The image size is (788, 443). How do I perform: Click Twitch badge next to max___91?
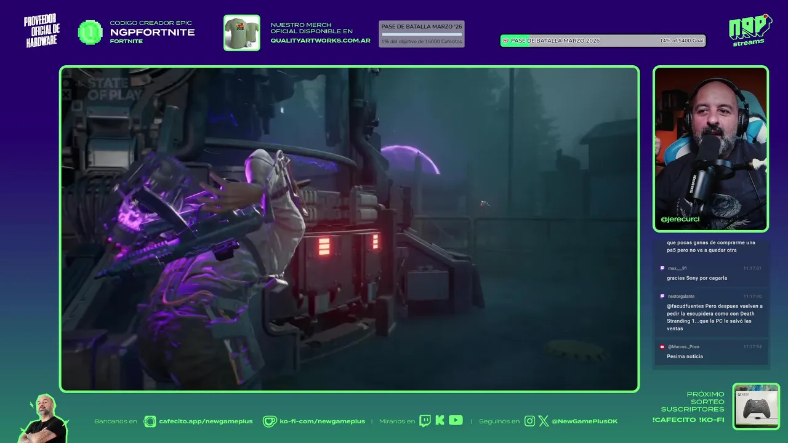662,268
